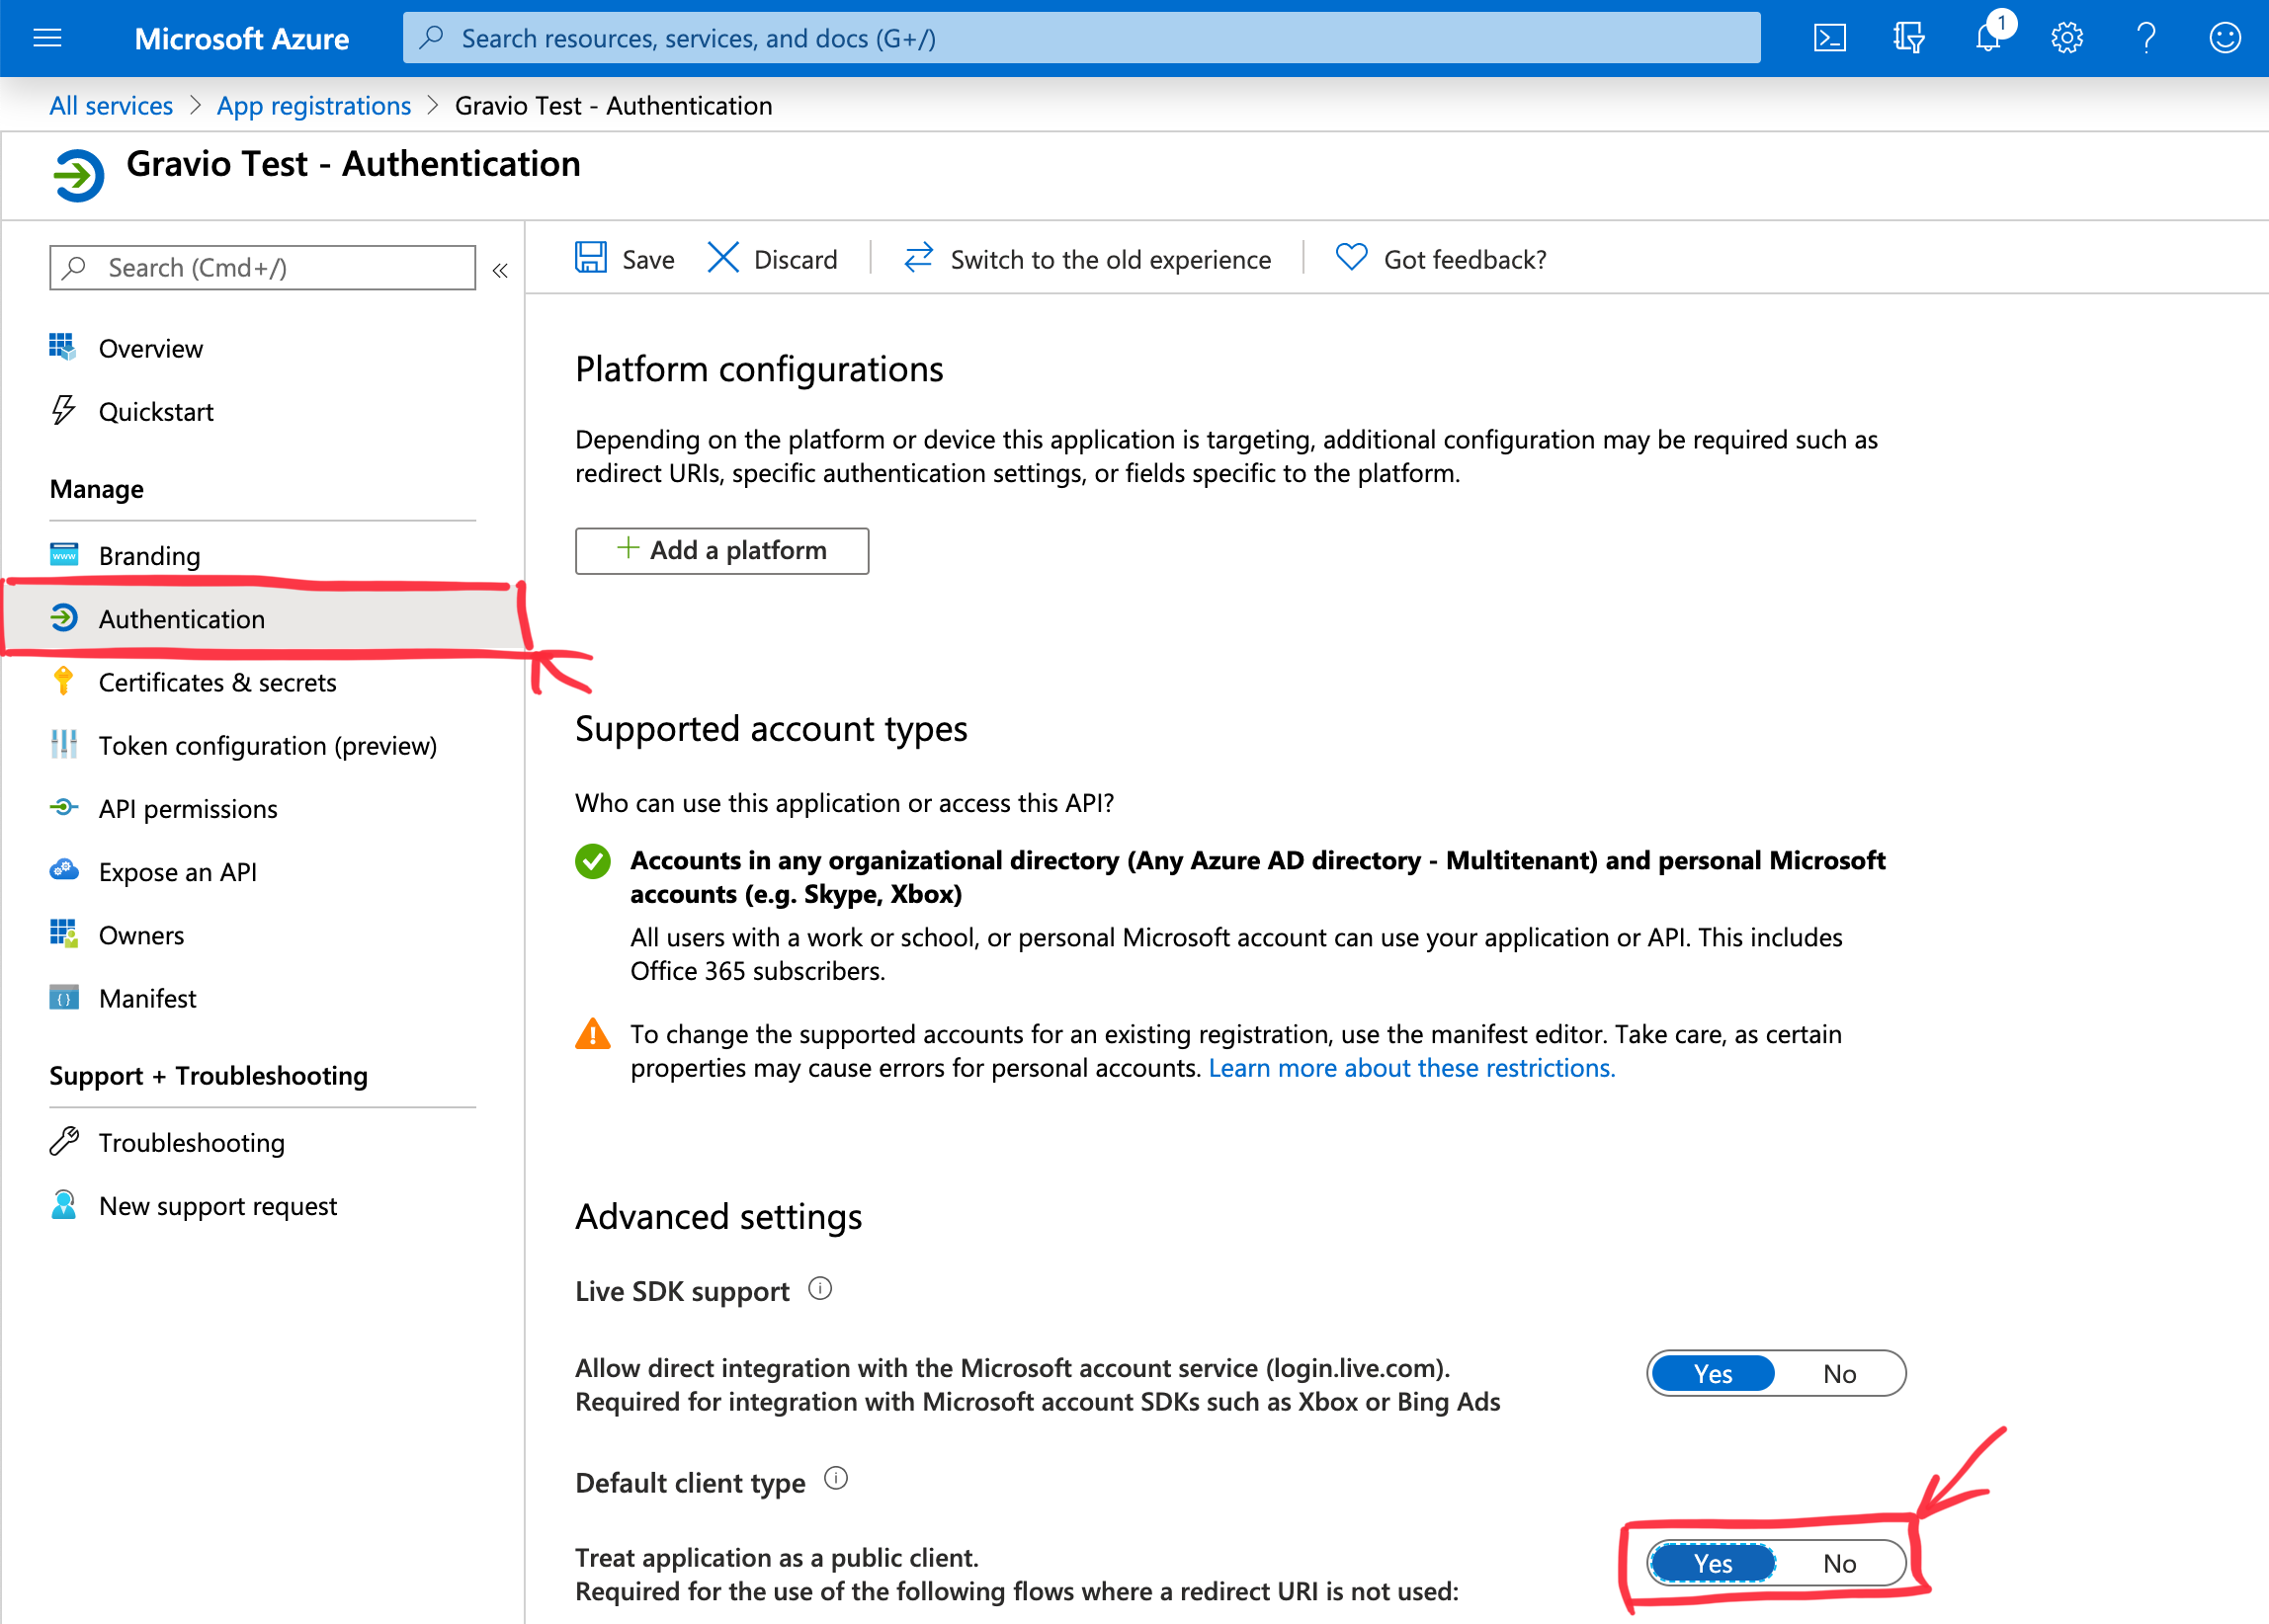This screenshot has height=1624, width=2269.
Task: Click the Troubleshooting wrench icon
Action: pos(64,1141)
